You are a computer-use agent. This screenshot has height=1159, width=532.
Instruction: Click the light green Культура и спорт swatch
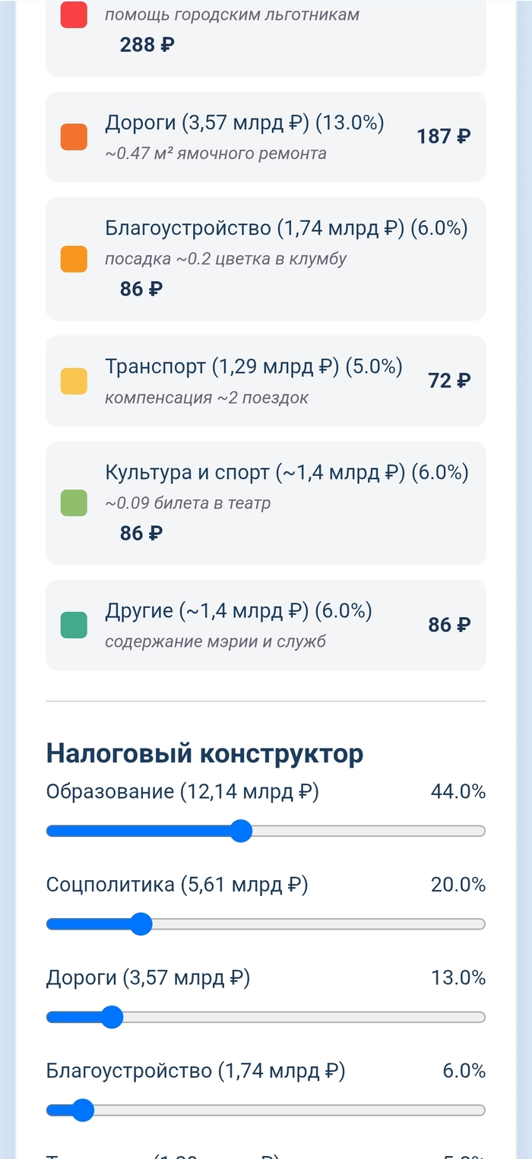(x=74, y=503)
